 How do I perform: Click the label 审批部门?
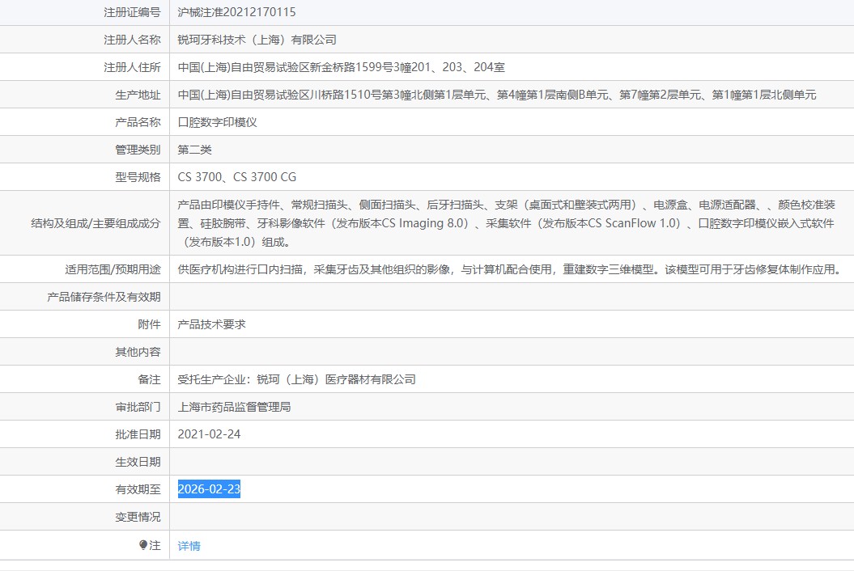[x=138, y=407]
